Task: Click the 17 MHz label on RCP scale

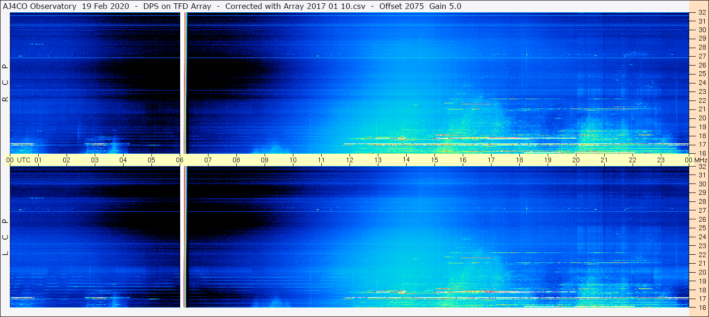Action: (701, 144)
